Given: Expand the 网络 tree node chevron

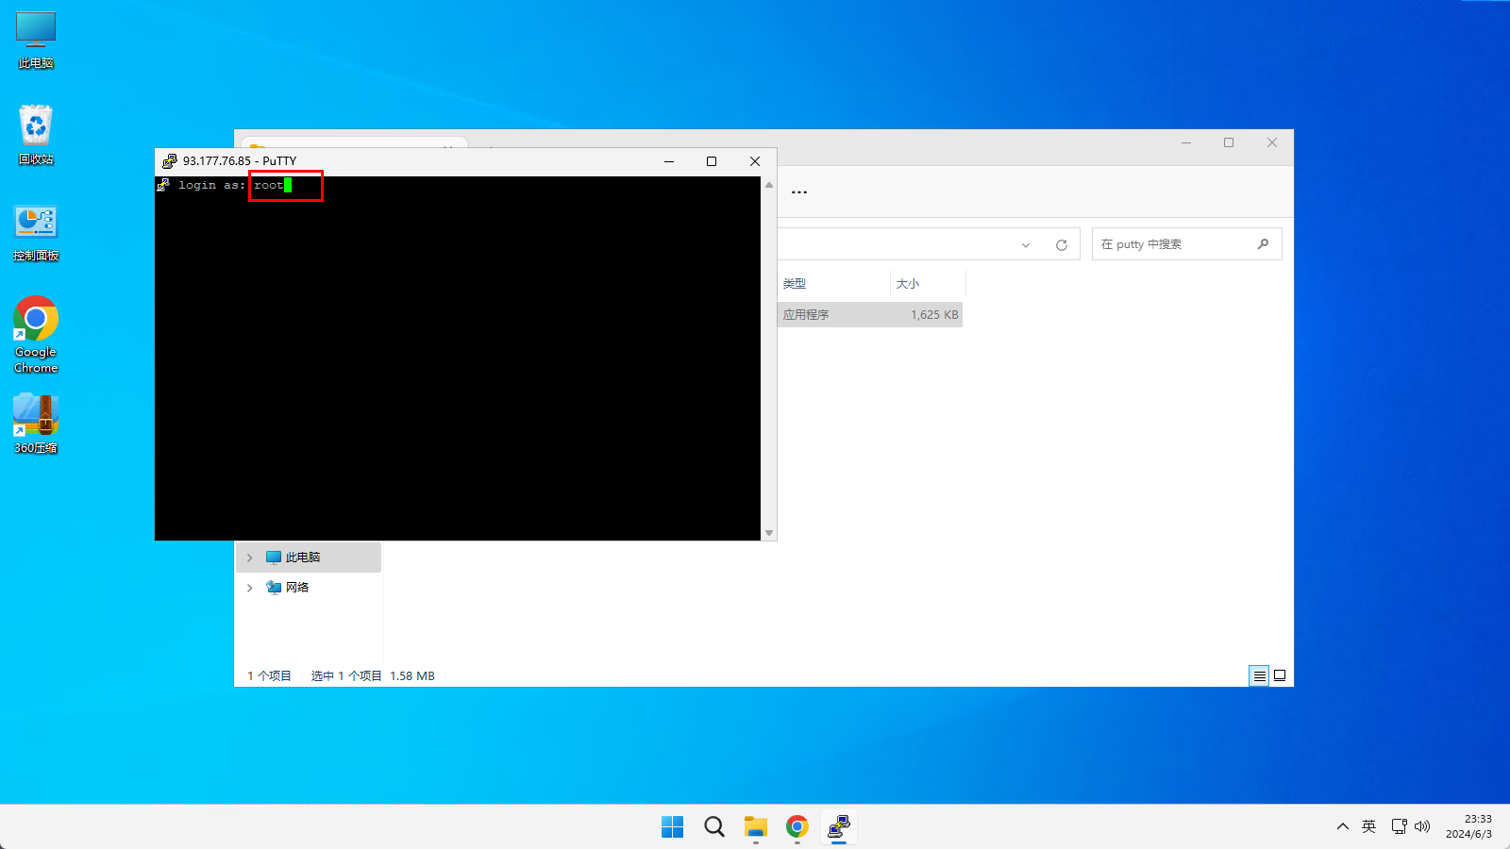Looking at the screenshot, I should (250, 588).
